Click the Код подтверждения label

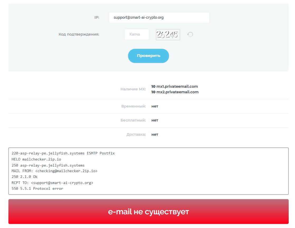point(79,34)
